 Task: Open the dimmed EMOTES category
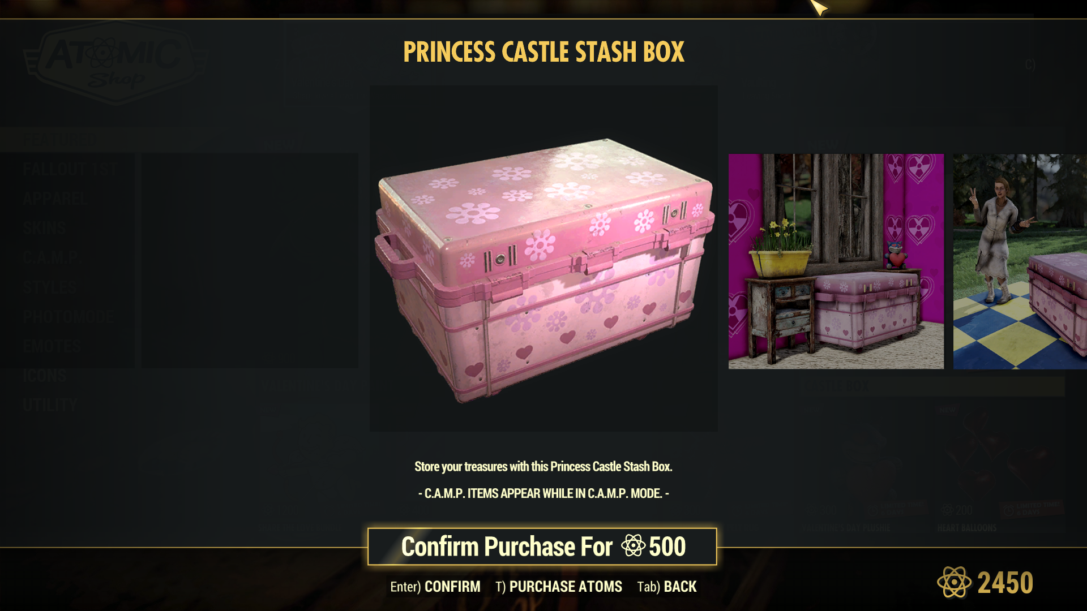(x=52, y=346)
